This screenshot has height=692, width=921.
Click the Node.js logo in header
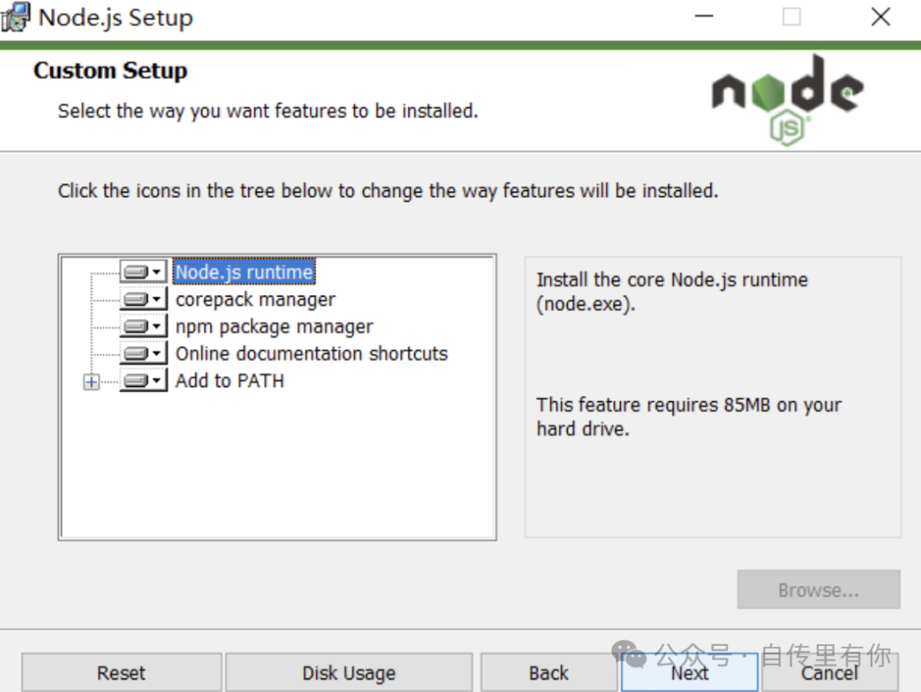click(788, 100)
